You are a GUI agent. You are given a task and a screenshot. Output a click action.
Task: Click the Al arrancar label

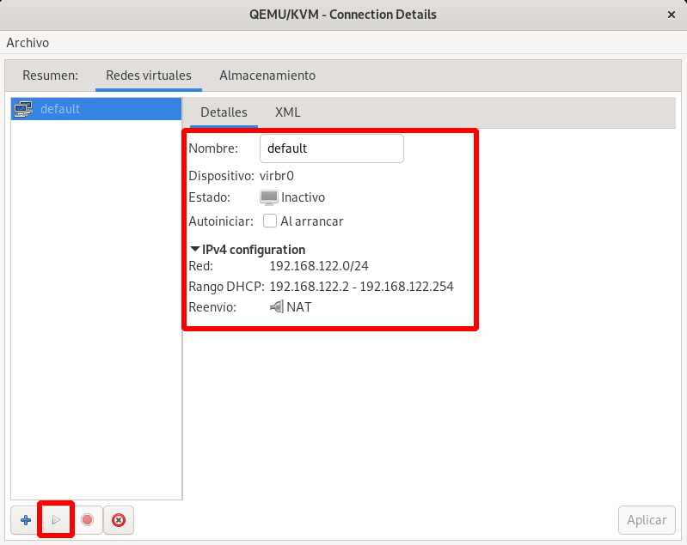tap(312, 221)
